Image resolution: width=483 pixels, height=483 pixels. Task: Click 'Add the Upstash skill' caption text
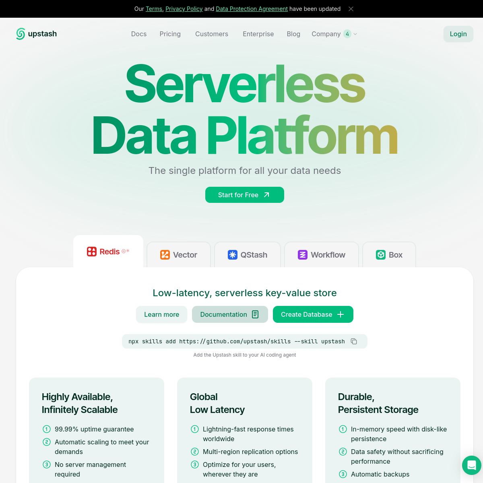point(245,355)
